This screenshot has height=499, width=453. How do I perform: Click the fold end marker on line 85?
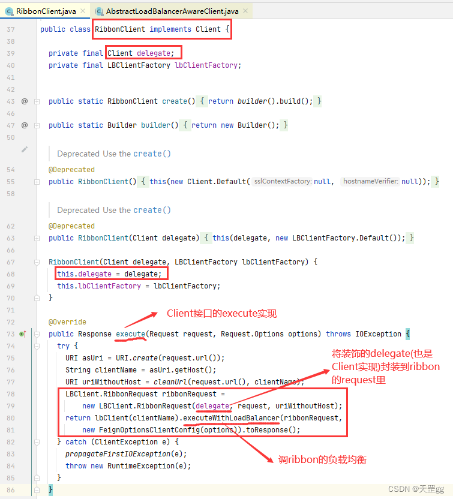click(x=37, y=478)
